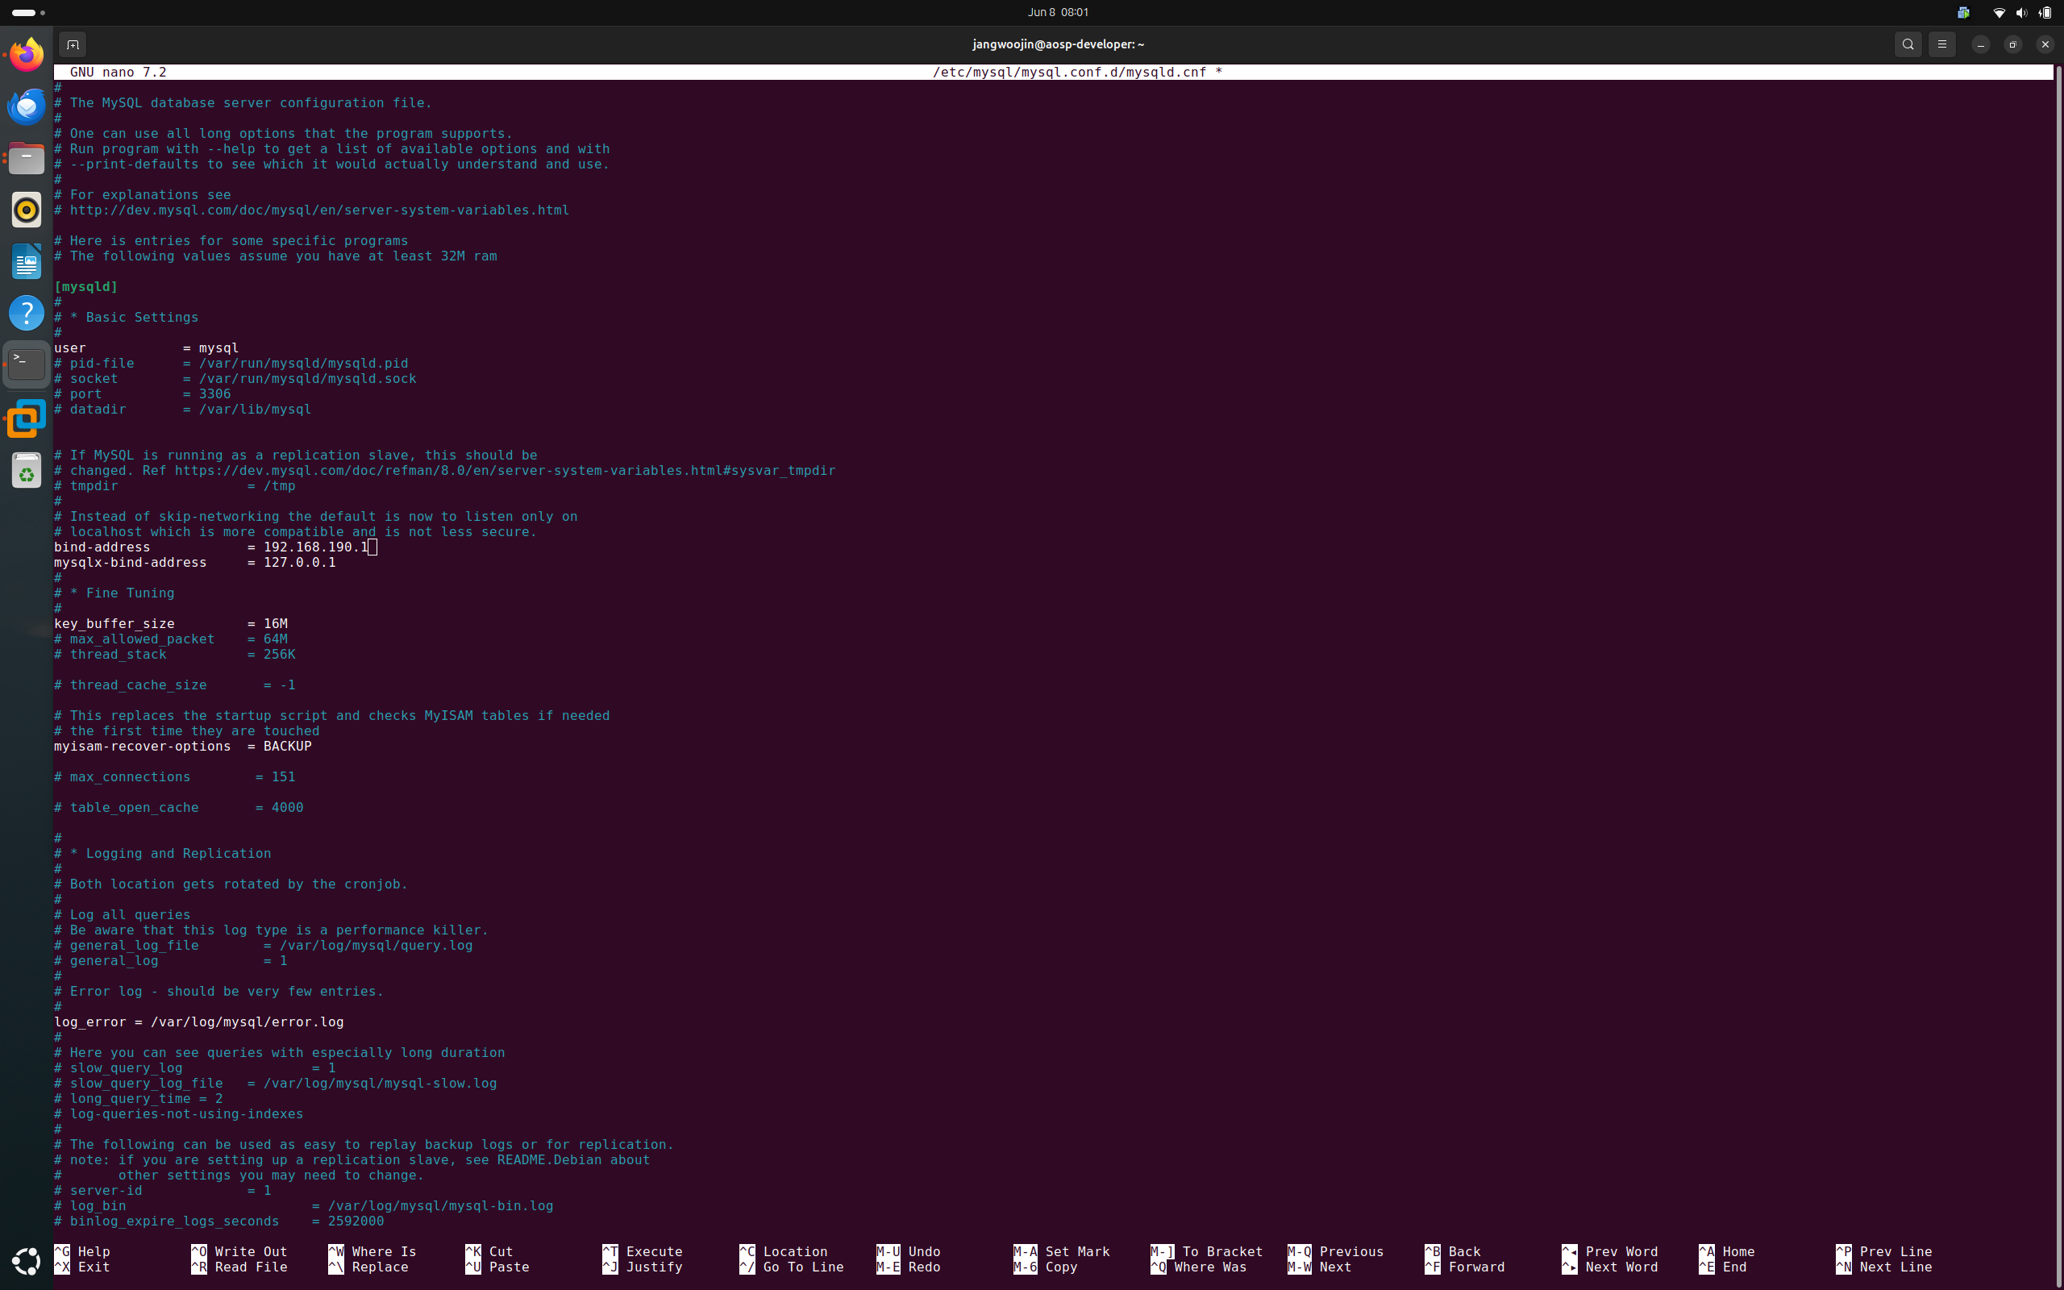Click ^R Read File shortcut label
2064x1290 pixels.
(239, 1267)
